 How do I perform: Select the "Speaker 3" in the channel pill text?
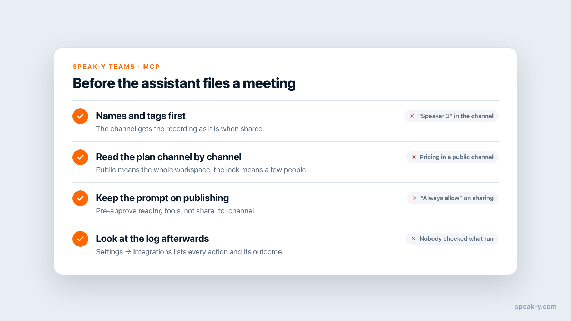456,116
